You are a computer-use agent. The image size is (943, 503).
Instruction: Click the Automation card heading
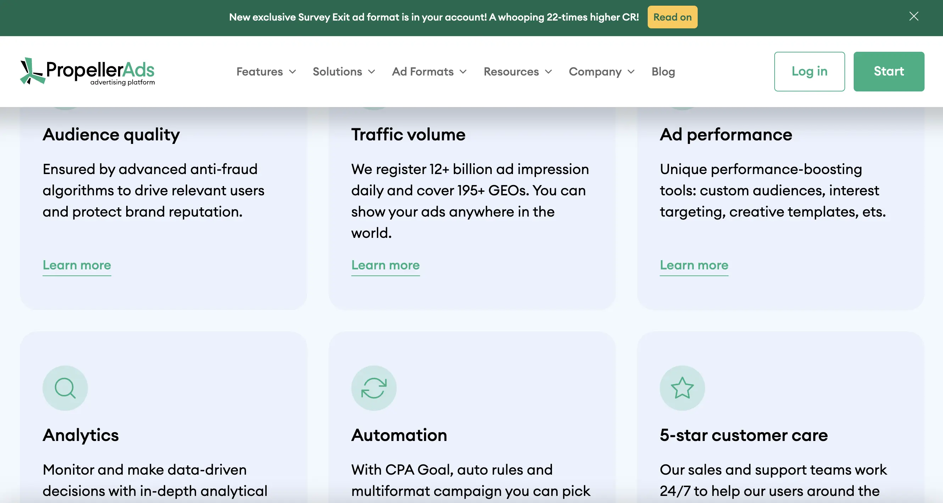pos(399,435)
